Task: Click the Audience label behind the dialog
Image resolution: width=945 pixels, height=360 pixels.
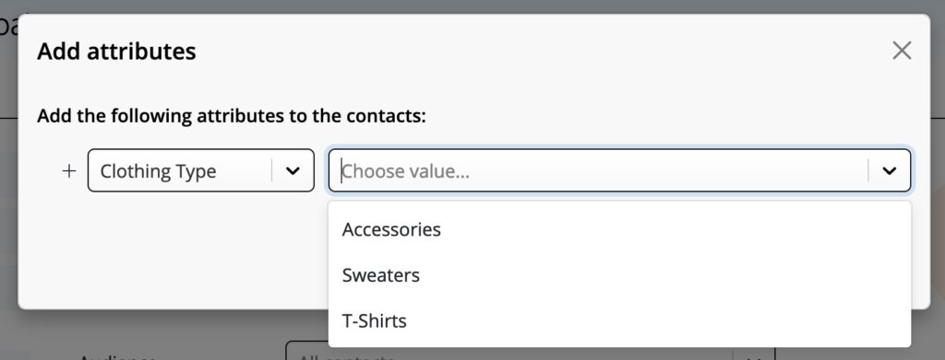Action: [x=118, y=356]
